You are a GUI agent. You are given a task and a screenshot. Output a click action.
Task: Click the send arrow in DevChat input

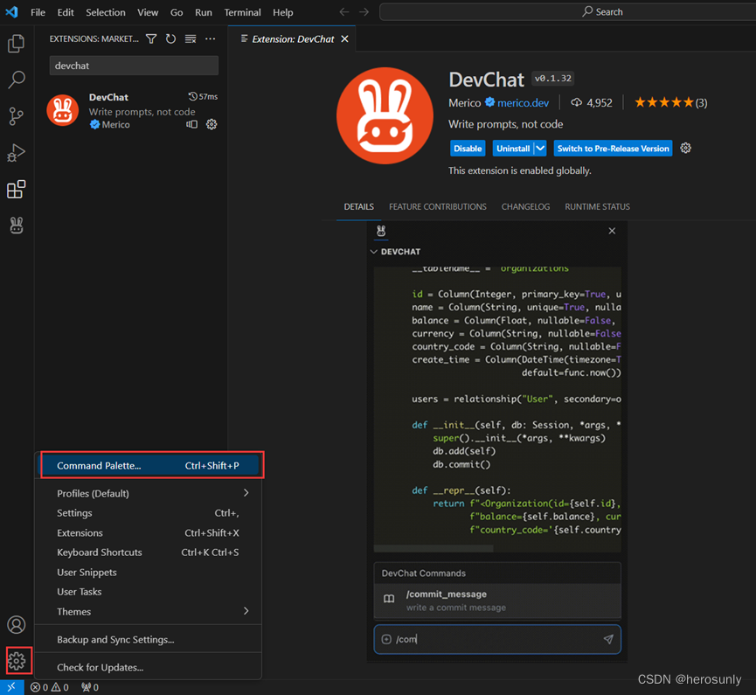608,639
